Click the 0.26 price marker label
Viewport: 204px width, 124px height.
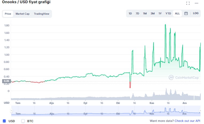[x=6, y=81]
